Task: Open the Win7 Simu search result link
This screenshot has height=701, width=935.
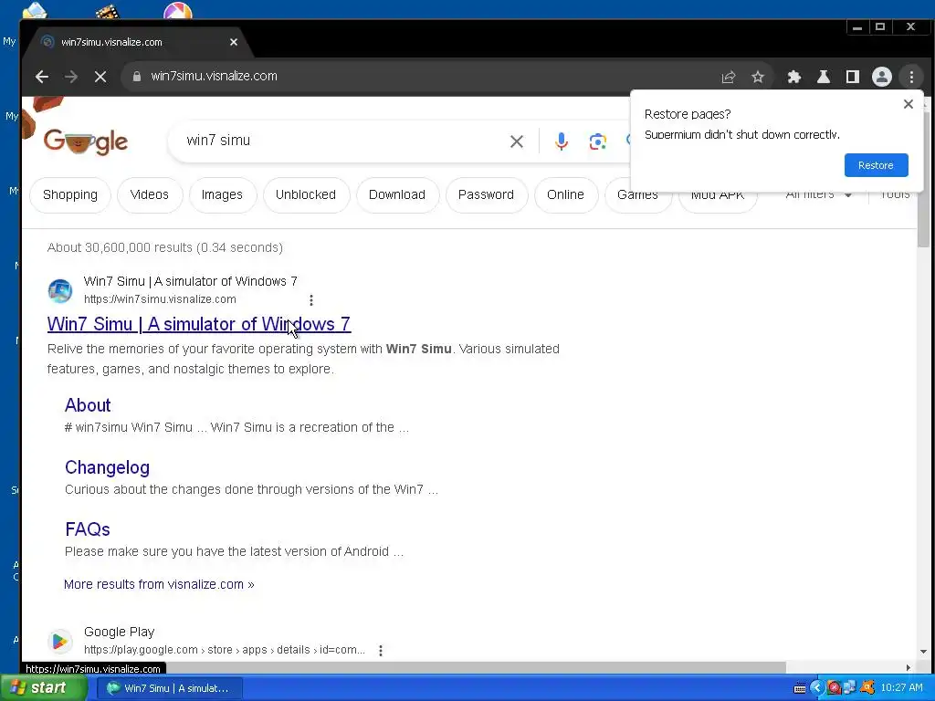Action: (x=198, y=324)
